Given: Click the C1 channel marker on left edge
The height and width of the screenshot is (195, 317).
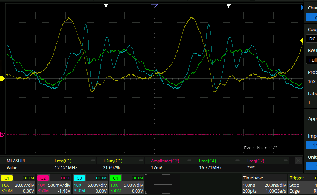Looking at the screenshot, I should pyautogui.click(x=2, y=79).
